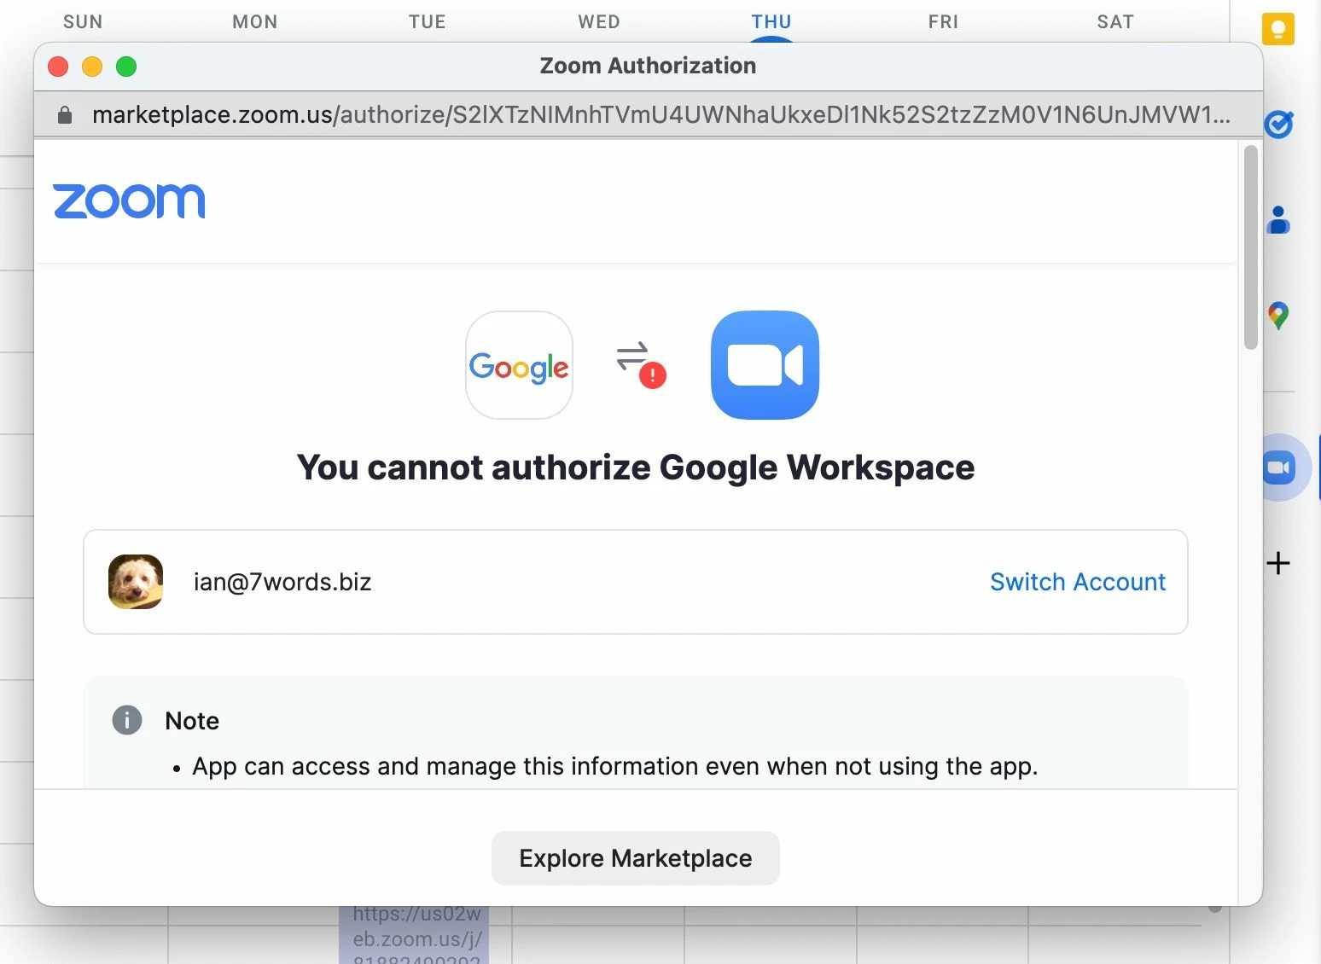Open Google Keep from the side panel
1321x964 pixels.
pyautogui.click(x=1278, y=29)
